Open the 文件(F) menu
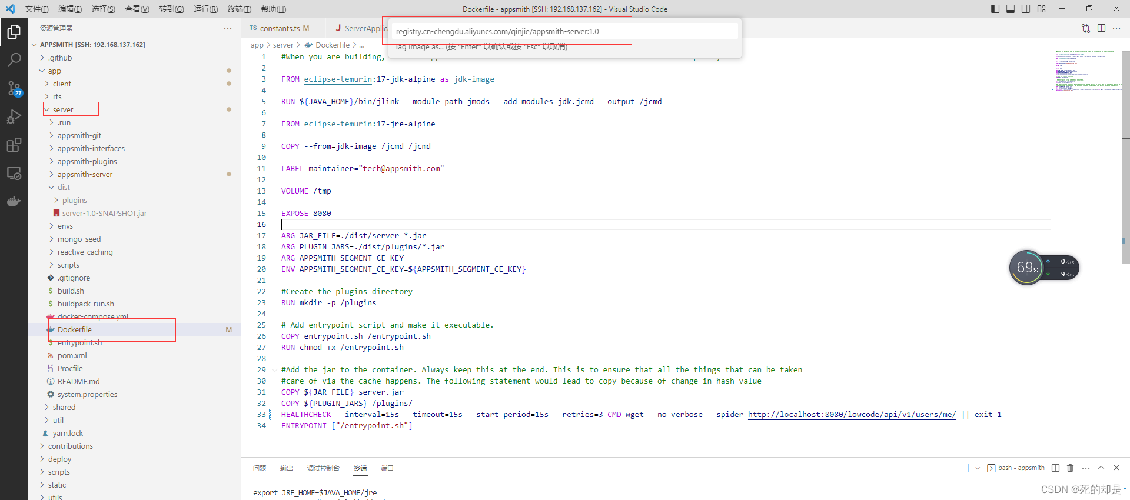Image resolution: width=1130 pixels, height=500 pixels. click(x=37, y=9)
